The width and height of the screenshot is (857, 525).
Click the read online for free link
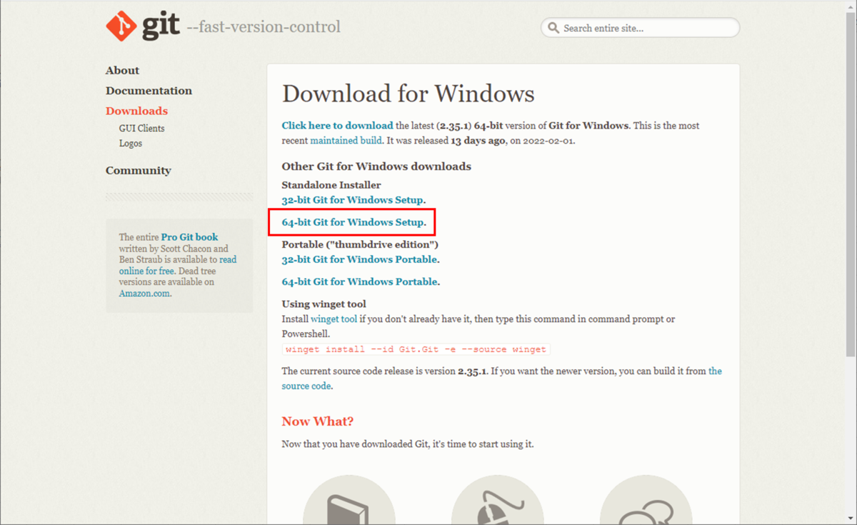point(178,266)
